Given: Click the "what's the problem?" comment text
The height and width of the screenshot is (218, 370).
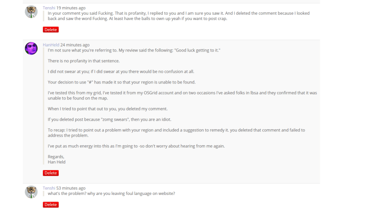Looking at the screenshot, I should tap(111, 194).
